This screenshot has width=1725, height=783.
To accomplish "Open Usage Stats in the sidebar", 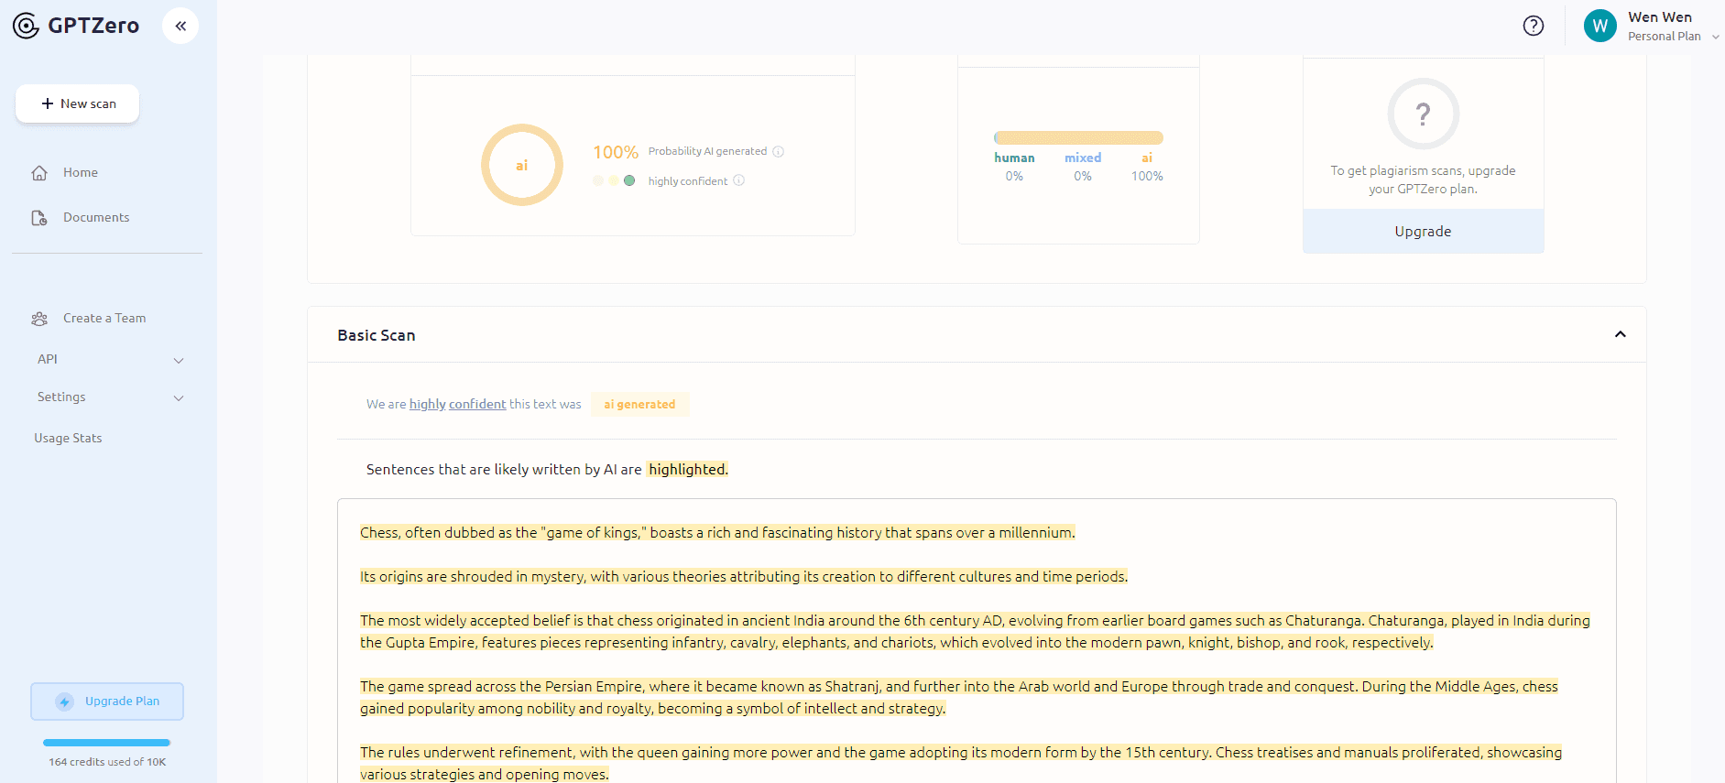I will coord(68,438).
